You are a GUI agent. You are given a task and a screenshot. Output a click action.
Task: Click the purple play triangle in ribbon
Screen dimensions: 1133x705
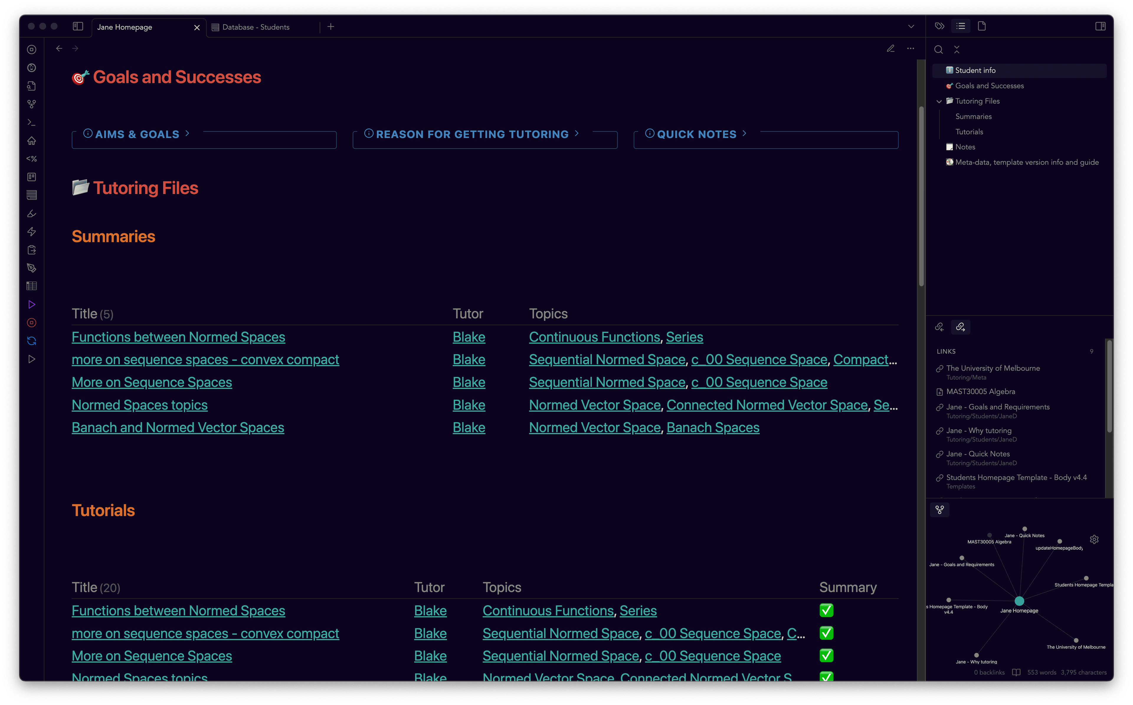point(32,305)
